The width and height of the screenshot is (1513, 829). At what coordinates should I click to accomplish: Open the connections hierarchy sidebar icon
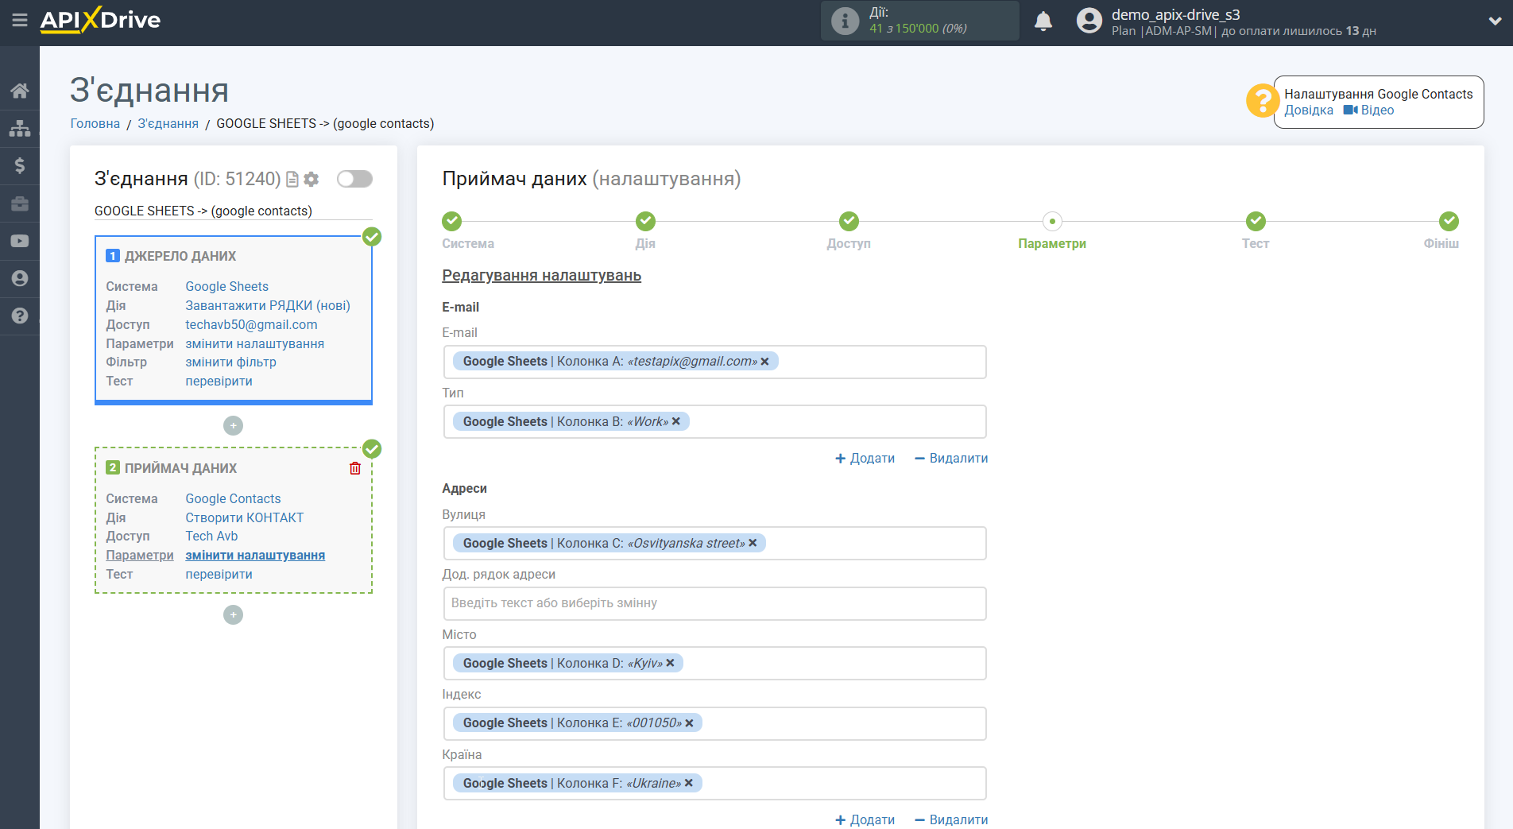[20, 128]
